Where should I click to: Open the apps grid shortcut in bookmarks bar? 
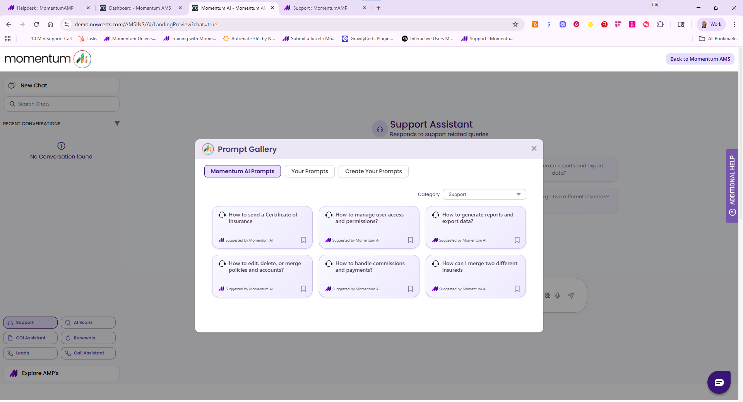pyautogui.click(x=8, y=39)
